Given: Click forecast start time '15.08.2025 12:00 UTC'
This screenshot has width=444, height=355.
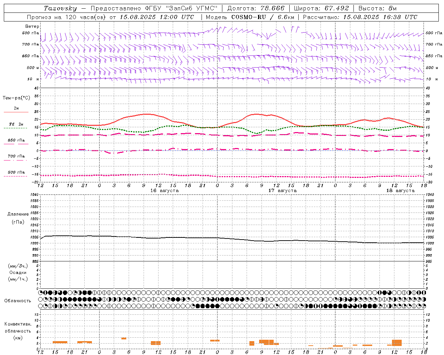Looking at the screenshot, I should tap(157, 17).
